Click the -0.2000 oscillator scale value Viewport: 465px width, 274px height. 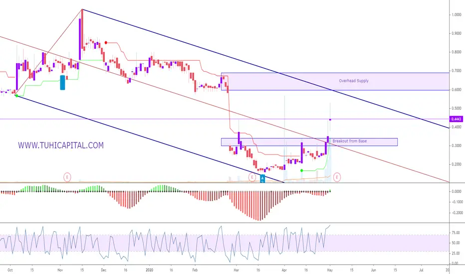coord(457,213)
